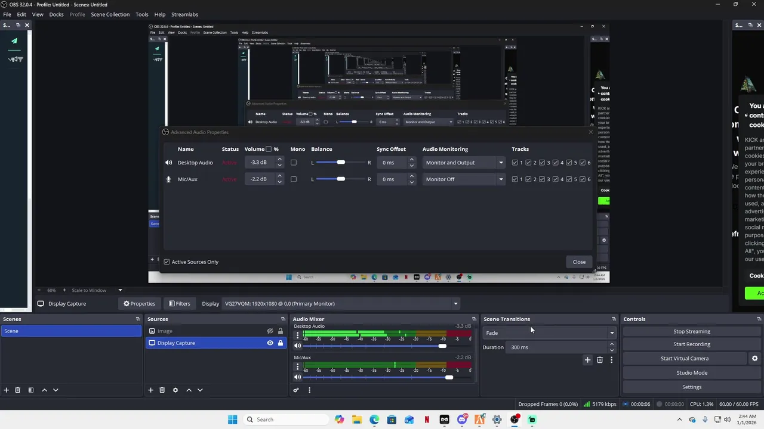
Task: Open Mic/Aux three-dot options menu
Action: 297,366
